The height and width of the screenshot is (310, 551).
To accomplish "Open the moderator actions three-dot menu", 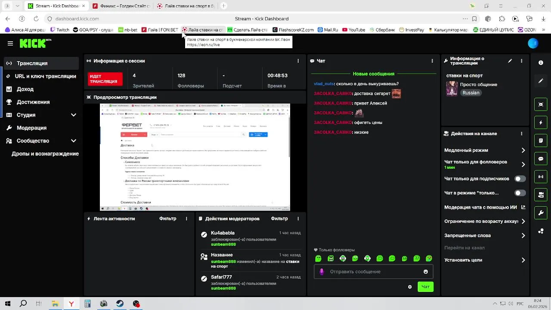I will (x=298, y=219).
